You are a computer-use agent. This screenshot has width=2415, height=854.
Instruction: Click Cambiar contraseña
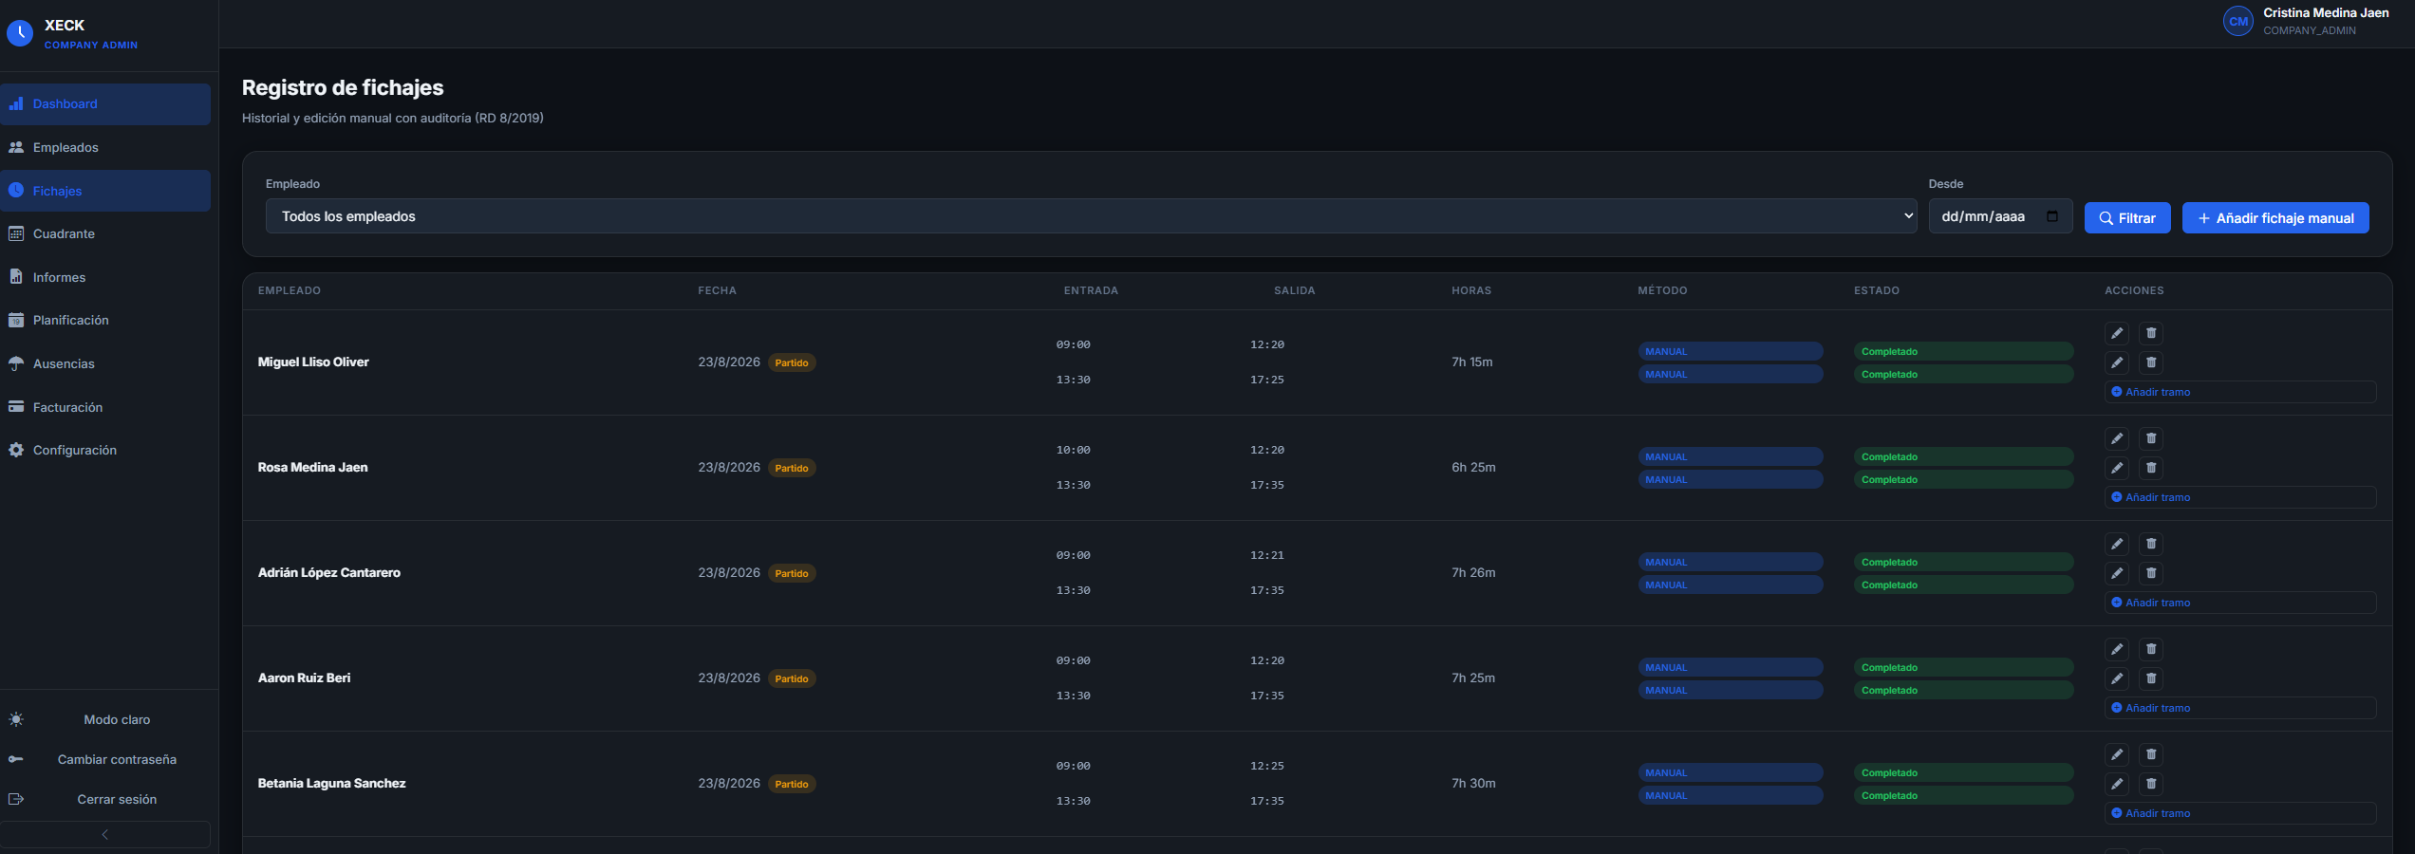(105, 759)
